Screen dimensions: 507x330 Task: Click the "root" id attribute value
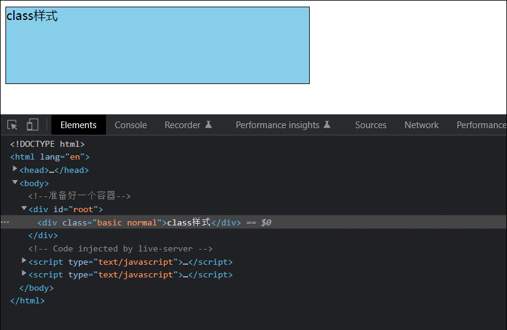(83, 209)
